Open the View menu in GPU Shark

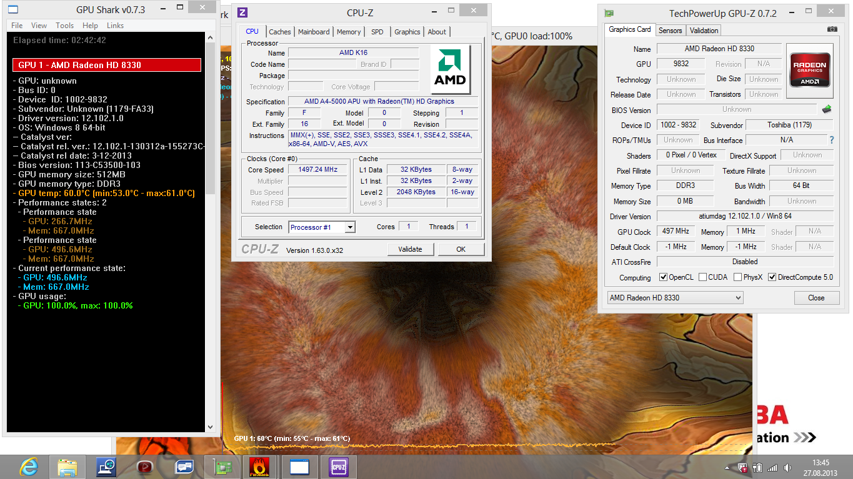[39, 26]
